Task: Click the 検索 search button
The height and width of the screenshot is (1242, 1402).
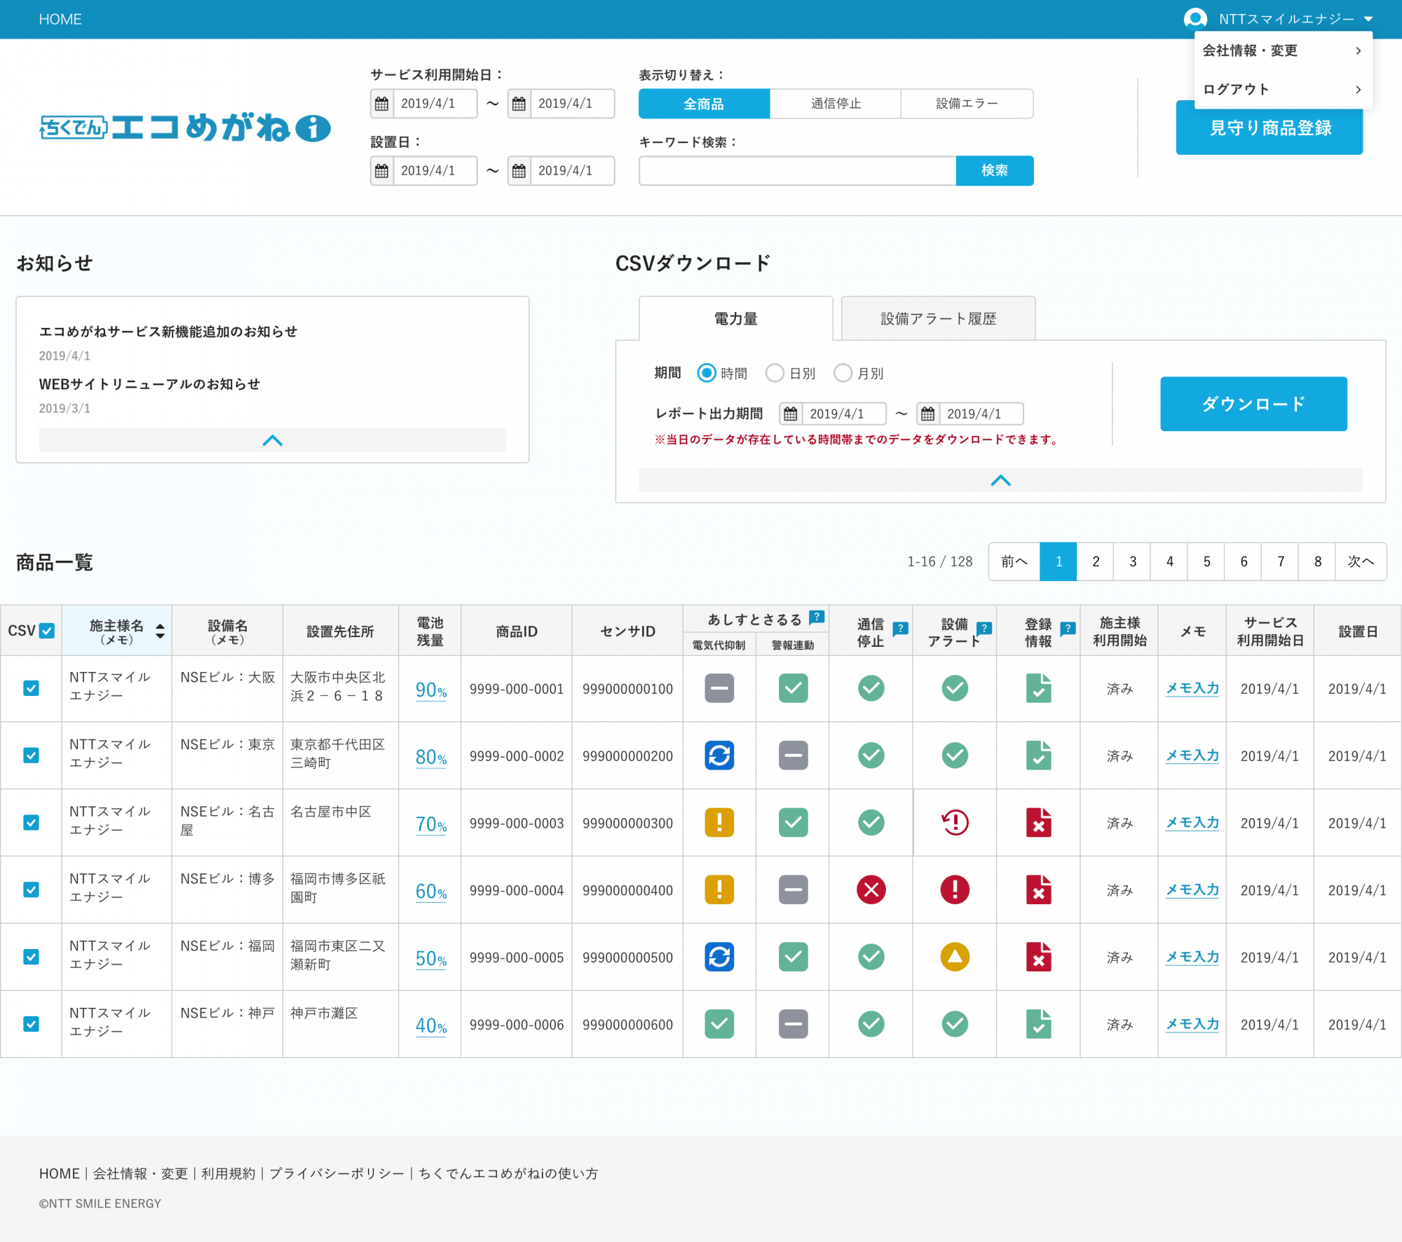Action: coord(995,170)
